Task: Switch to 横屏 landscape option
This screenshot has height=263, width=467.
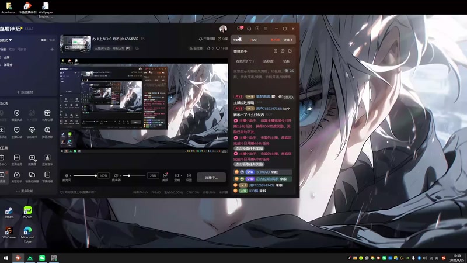Action: [x=43, y=40]
